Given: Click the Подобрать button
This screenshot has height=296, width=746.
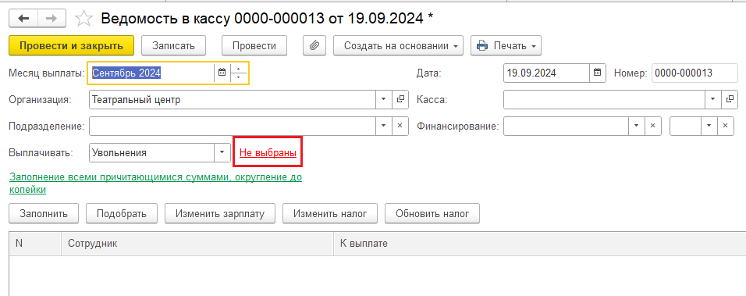Looking at the screenshot, I should pyautogui.click(x=121, y=214).
